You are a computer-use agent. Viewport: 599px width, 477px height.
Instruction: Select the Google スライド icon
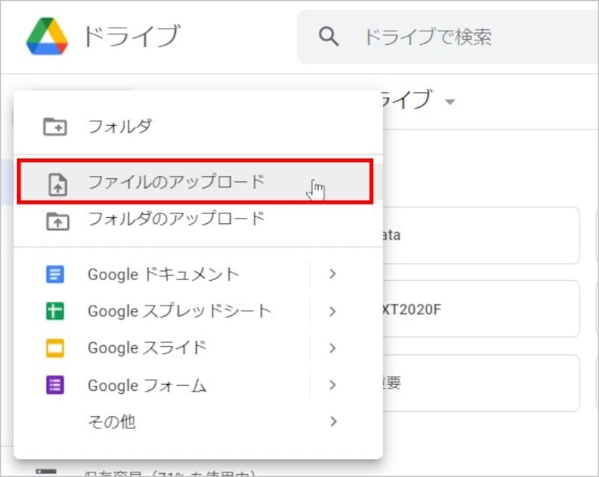click(x=55, y=347)
